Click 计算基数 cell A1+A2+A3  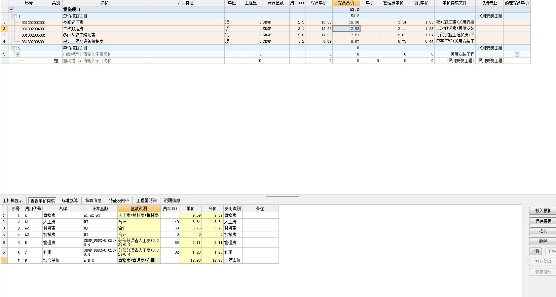point(100,215)
